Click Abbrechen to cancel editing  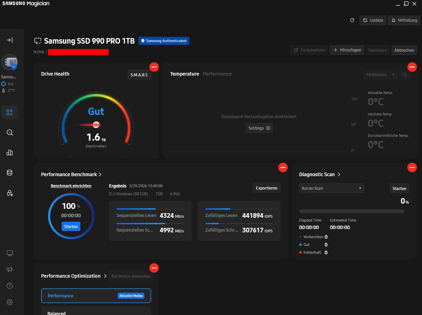click(404, 50)
